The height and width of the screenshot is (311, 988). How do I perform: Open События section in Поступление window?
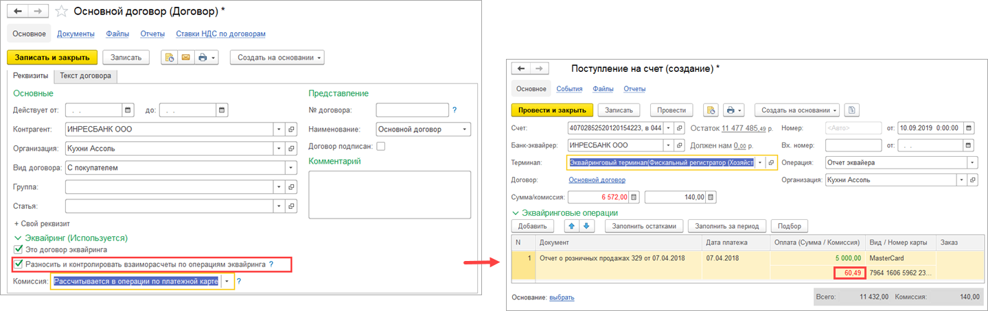pyautogui.click(x=569, y=88)
